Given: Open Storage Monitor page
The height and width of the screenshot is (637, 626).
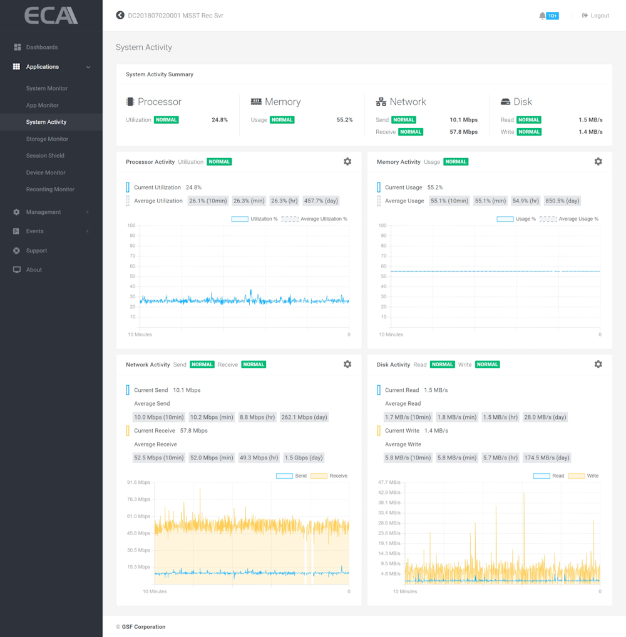Looking at the screenshot, I should 47,139.
